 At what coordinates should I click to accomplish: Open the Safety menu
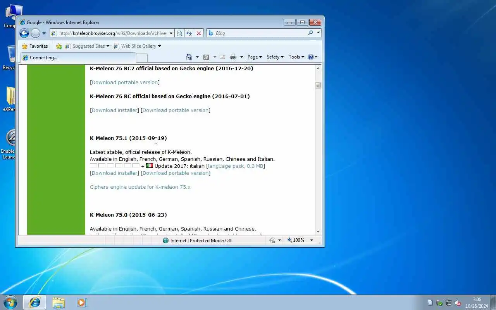click(x=275, y=57)
